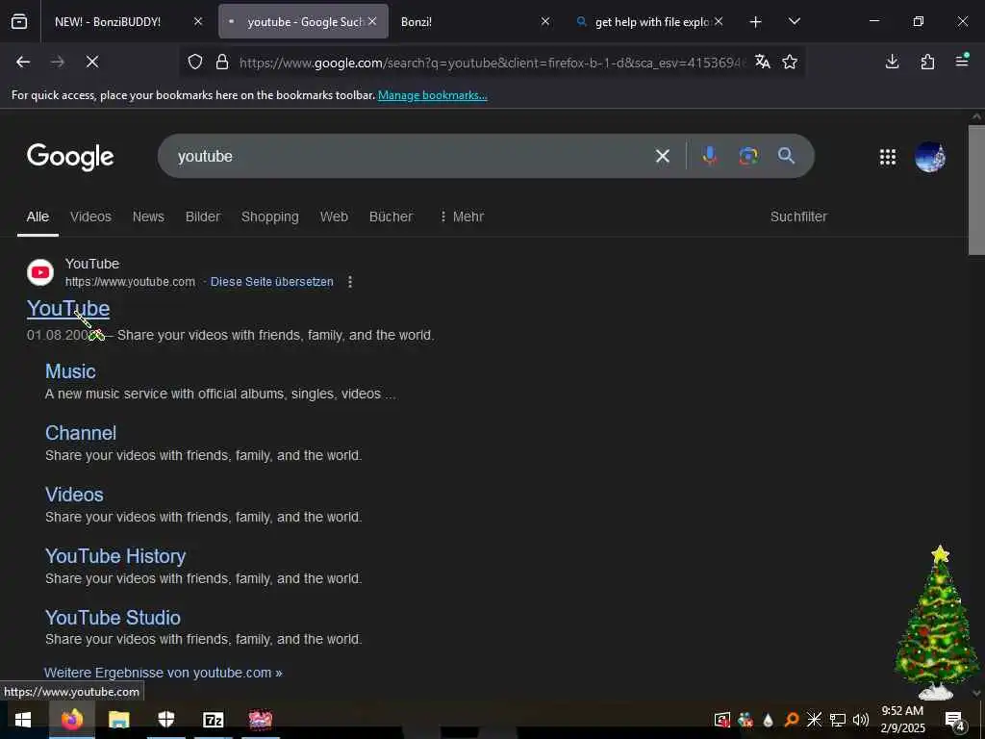Image resolution: width=985 pixels, height=739 pixels.
Task: Open the Firefox View button
Action: (x=19, y=22)
